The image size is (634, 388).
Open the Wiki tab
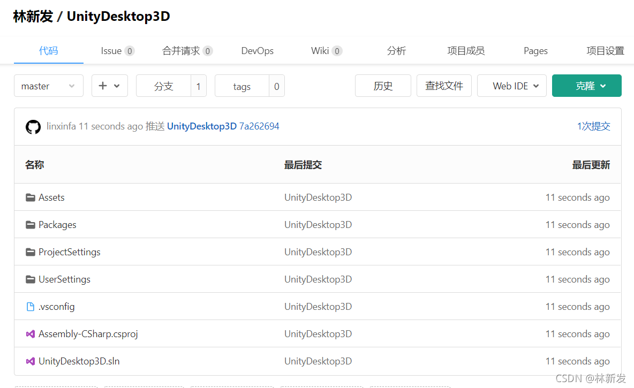pos(327,51)
